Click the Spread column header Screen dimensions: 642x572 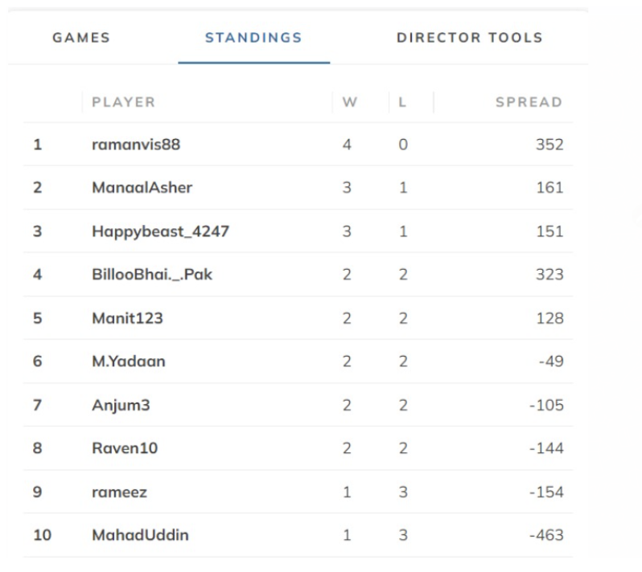click(529, 102)
